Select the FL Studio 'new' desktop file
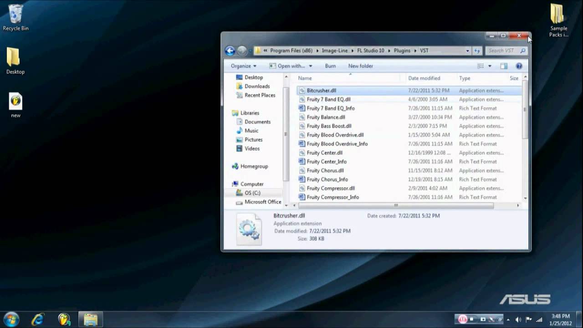 (15, 105)
